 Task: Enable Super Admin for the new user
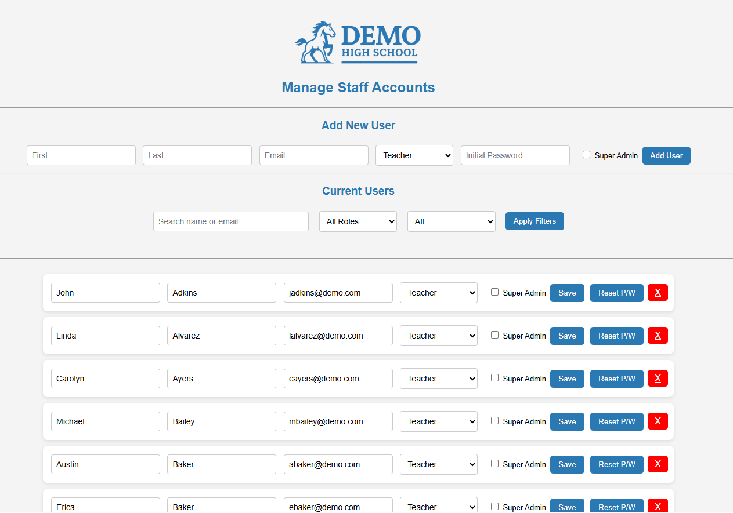586,154
